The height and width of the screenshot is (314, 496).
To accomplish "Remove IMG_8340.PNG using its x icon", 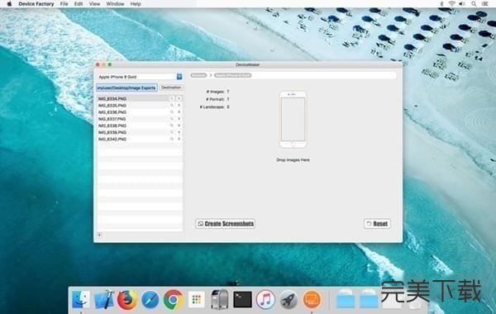I will tap(179, 139).
